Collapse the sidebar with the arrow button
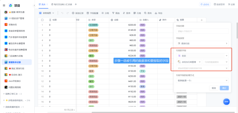Viewport: 238px width, 113px height. 34,5
